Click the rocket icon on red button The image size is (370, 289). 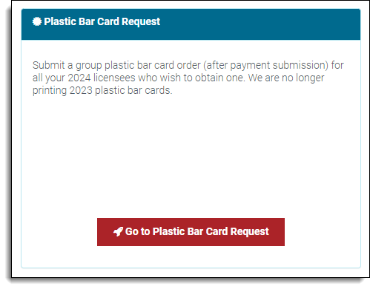coord(118,232)
